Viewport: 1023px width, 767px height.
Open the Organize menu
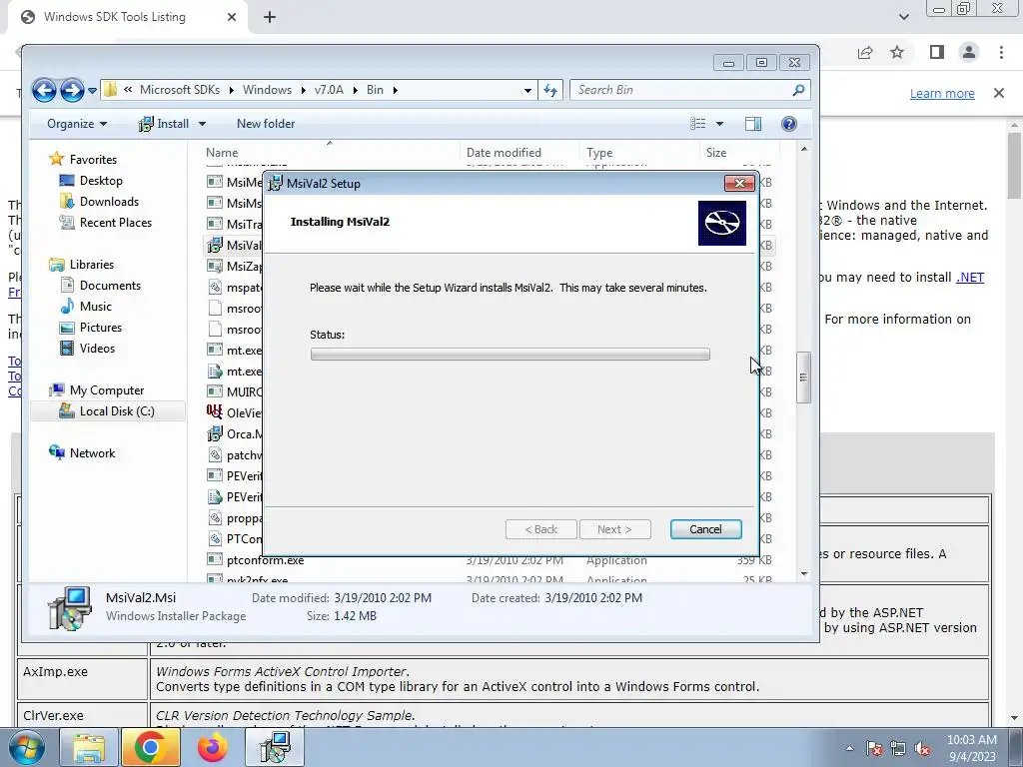pyautogui.click(x=77, y=124)
